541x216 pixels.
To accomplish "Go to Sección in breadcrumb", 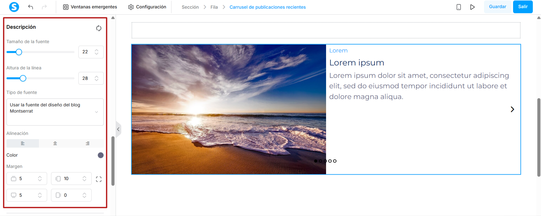I will pyautogui.click(x=190, y=7).
